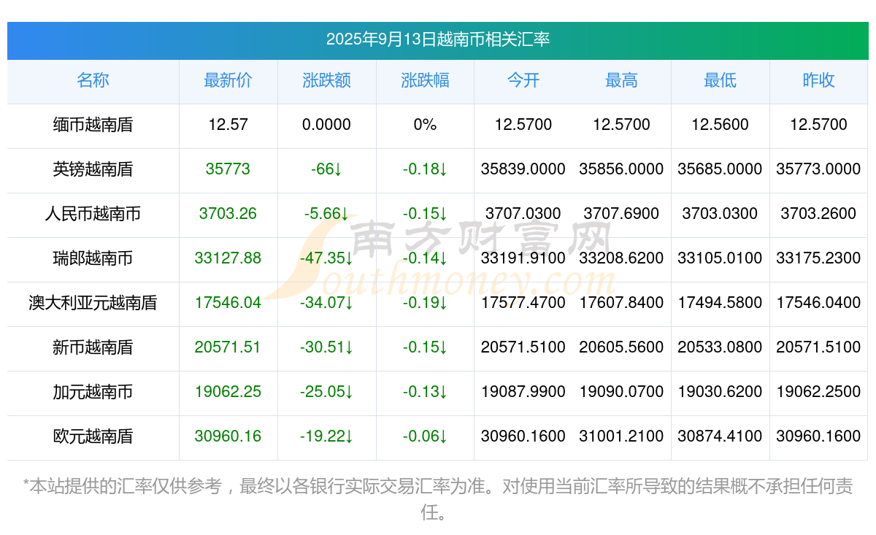The width and height of the screenshot is (876, 535).
Task: Select the 最低 column header
Action: coord(720,81)
